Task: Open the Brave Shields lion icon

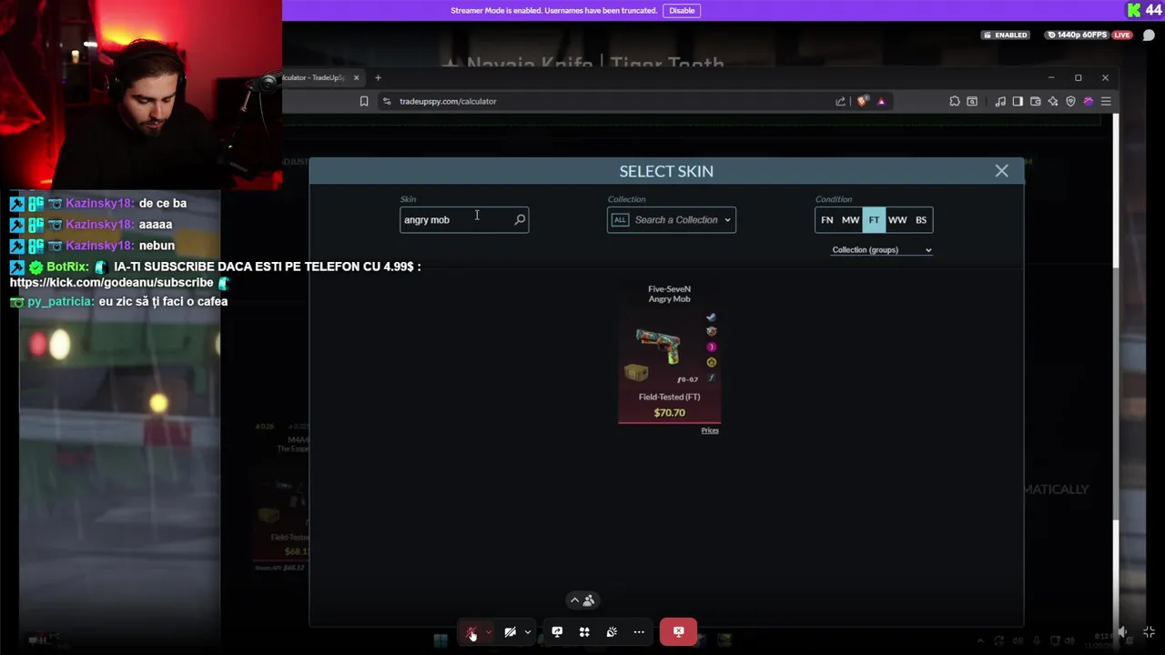Action: pos(863,101)
